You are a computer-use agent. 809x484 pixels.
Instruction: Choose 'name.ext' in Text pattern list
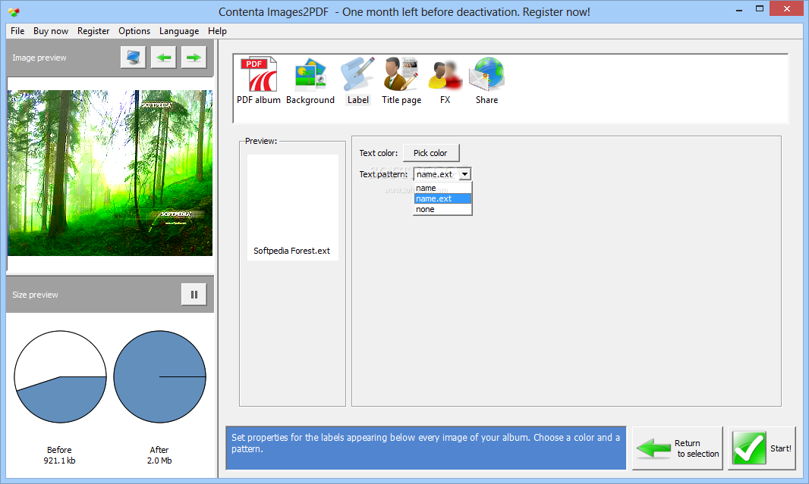click(442, 198)
